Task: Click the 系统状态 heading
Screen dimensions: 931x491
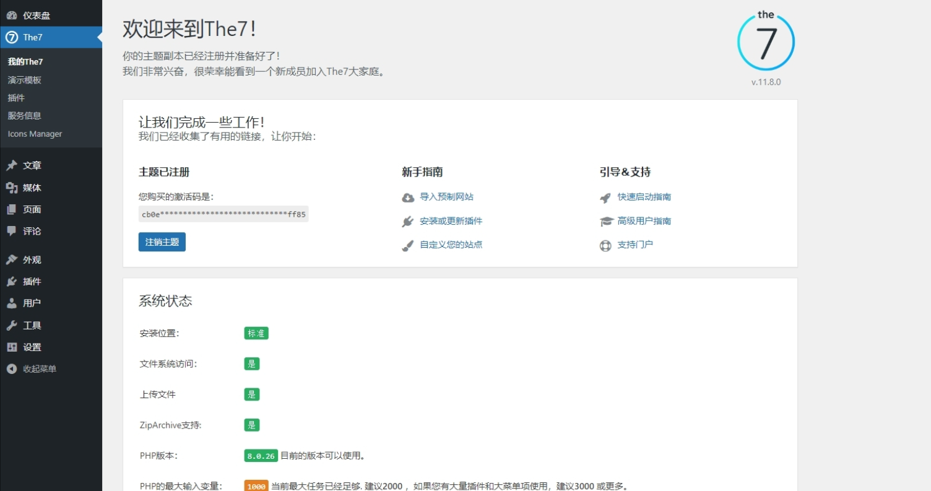Action: tap(165, 302)
